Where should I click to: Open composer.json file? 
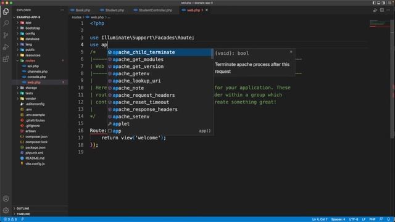click(x=36, y=137)
